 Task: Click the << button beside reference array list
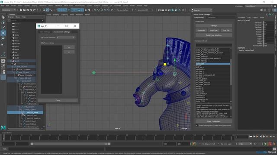69,47
